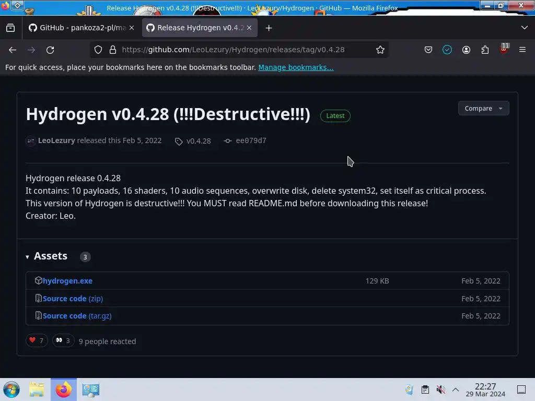Click the Assets count badge

(85, 257)
